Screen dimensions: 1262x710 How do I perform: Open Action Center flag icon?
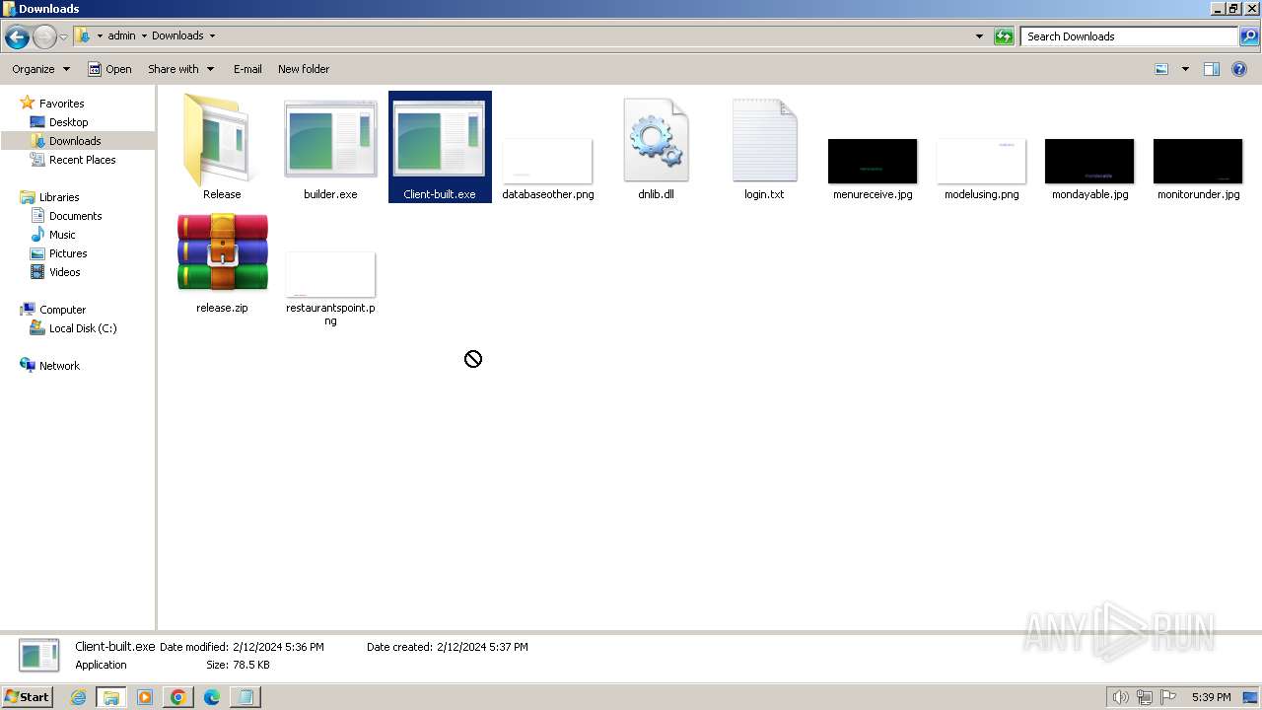1168,697
